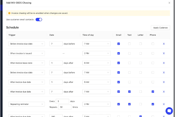
Task: Delete the 'When invoice is issued' schedule row
Action: click(x=164, y=53)
